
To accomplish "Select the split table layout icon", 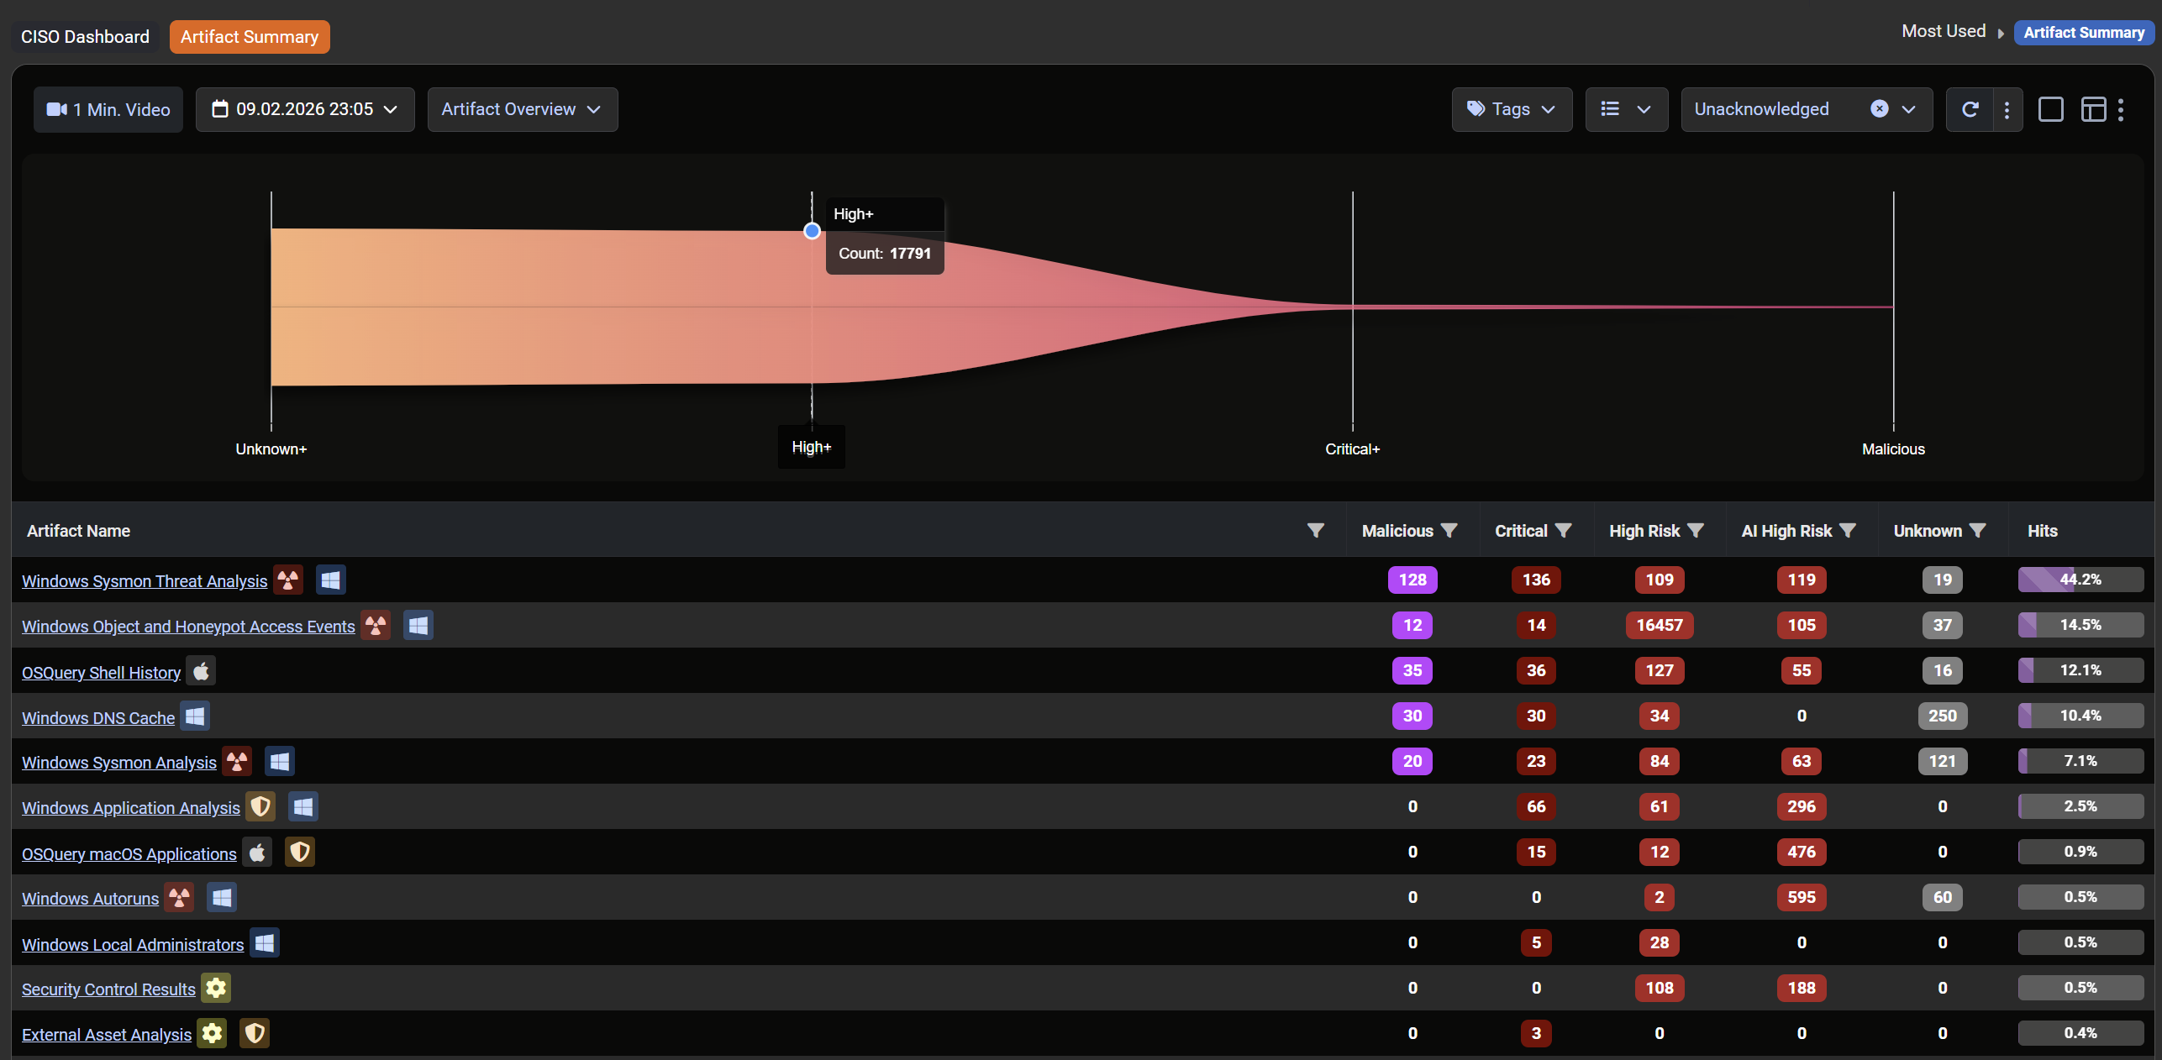I will click(x=2093, y=109).
